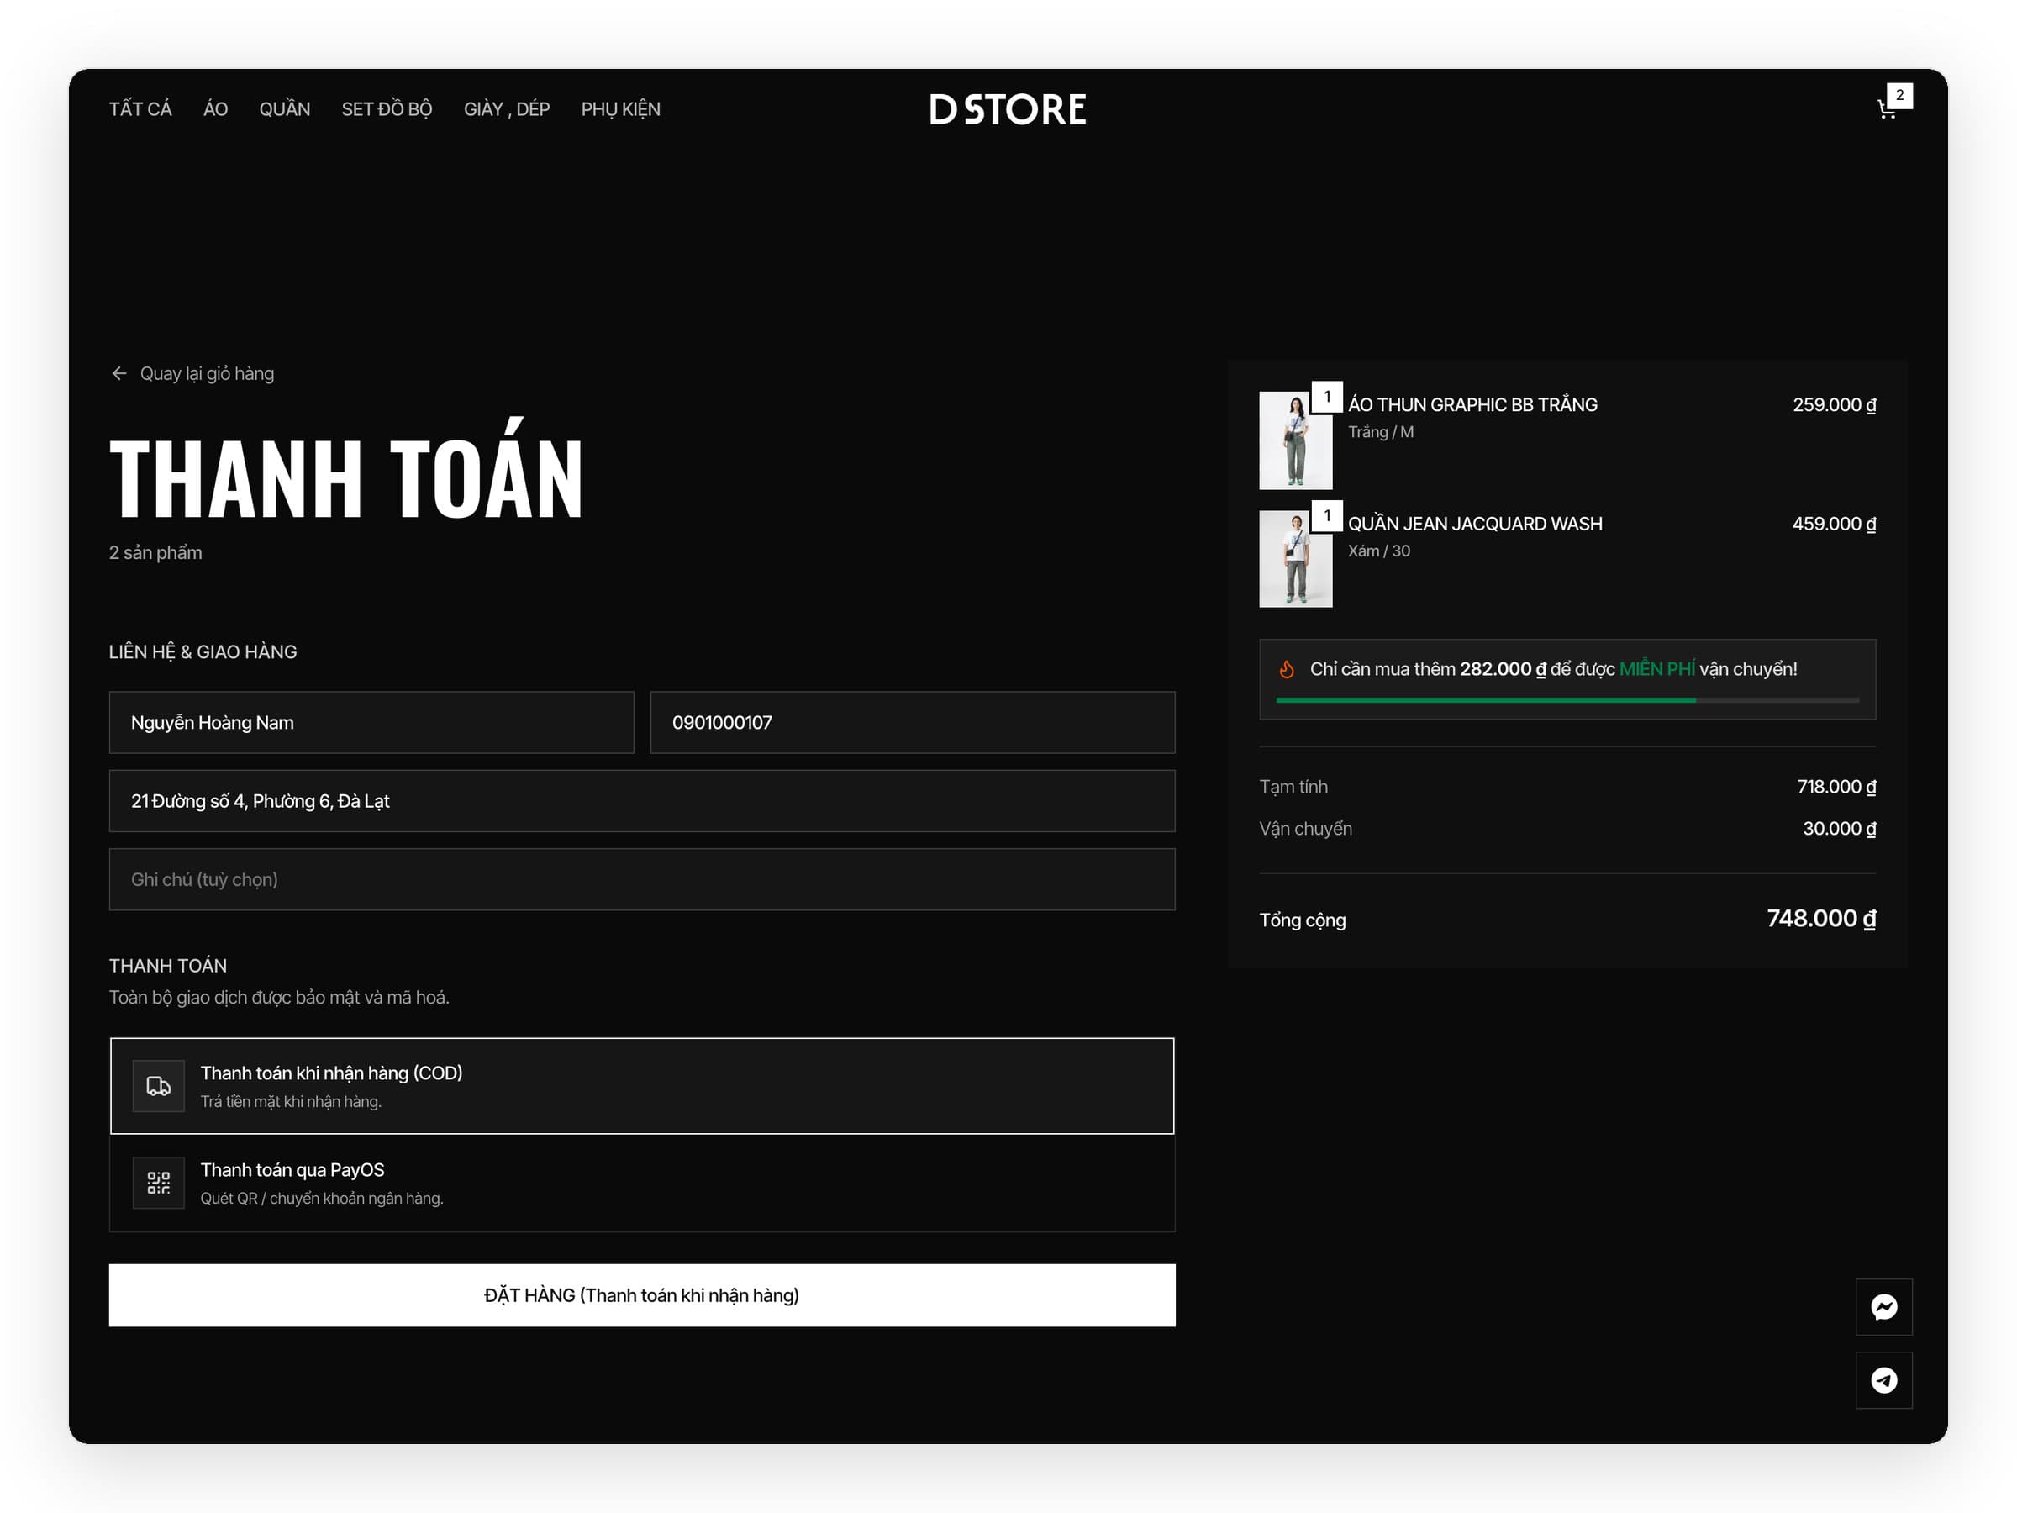Click the D STORE logo
Viewport: 2017px width, 1513px height.
click(1008, 109)
